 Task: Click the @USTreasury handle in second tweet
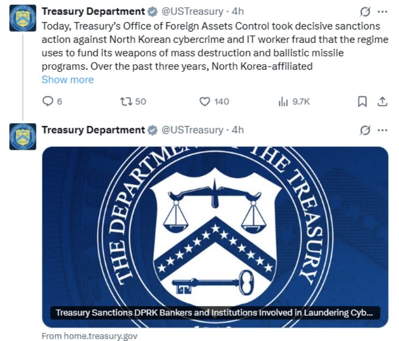pos(192,130)
